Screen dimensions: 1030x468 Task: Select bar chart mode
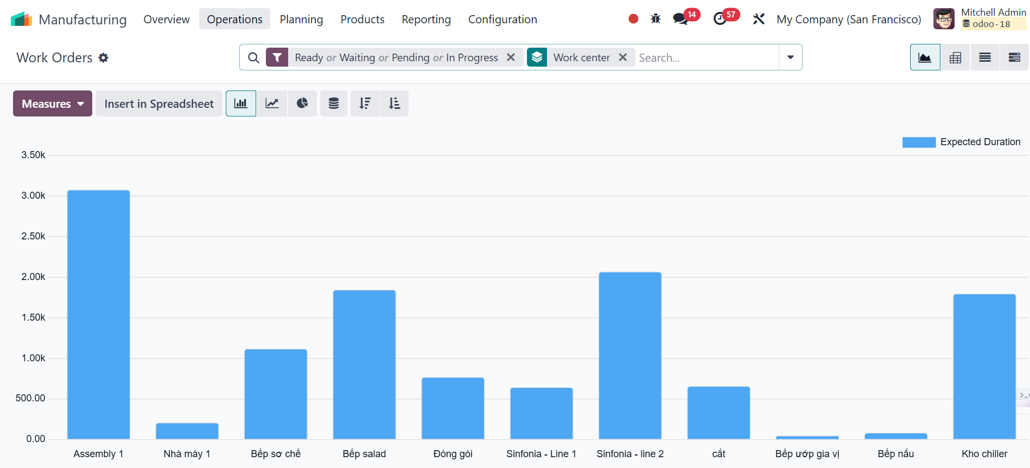(241, 103)
